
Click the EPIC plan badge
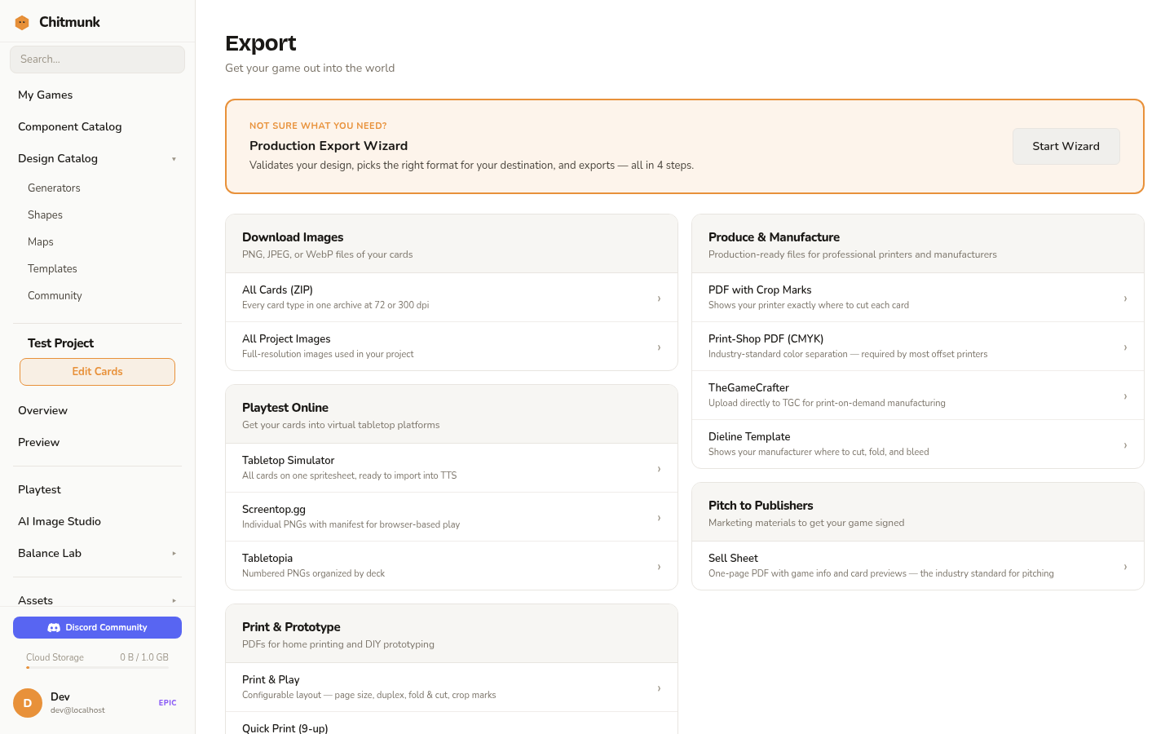coord(167,703)
